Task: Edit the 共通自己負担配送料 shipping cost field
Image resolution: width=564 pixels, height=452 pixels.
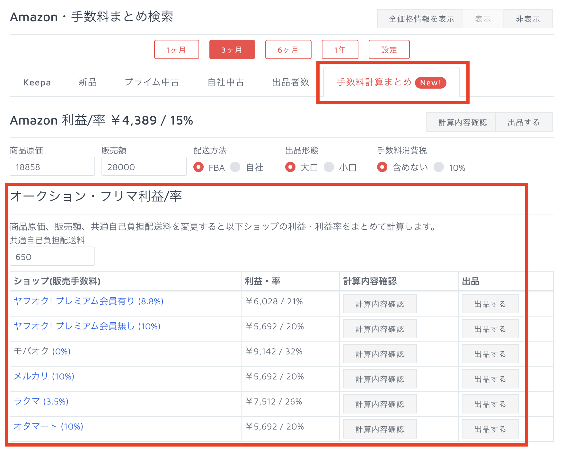Action: coord(52,256)
